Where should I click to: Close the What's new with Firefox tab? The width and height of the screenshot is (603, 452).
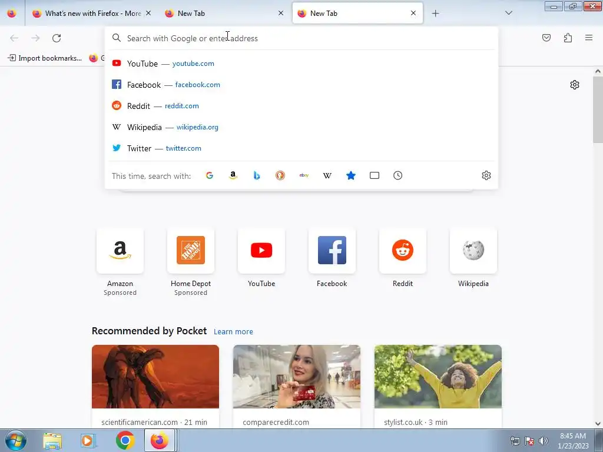[148, 13]
